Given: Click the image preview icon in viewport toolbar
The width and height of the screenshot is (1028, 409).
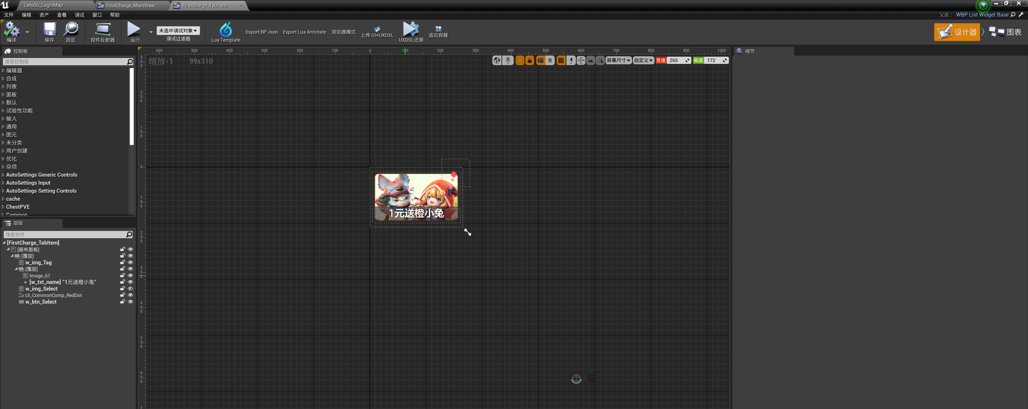Looking at the screenshot, I should 591,60.
